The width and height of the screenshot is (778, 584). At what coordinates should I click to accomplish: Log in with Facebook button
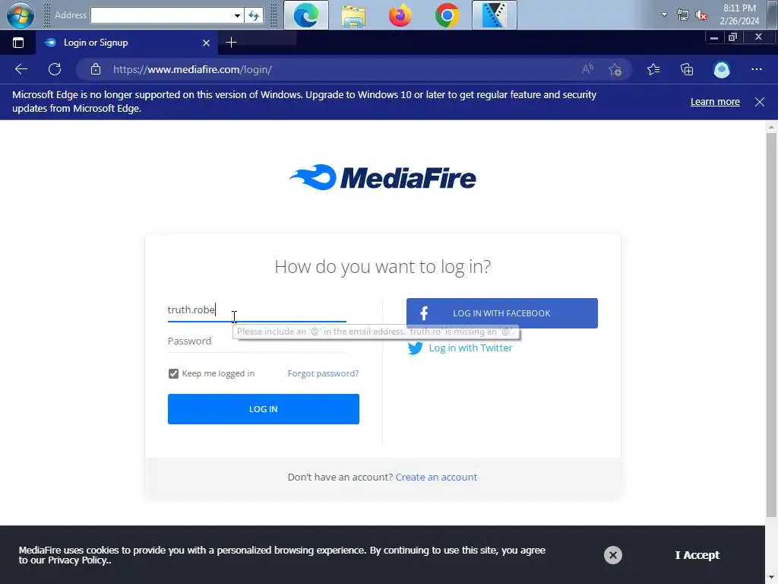click(501, 313)
